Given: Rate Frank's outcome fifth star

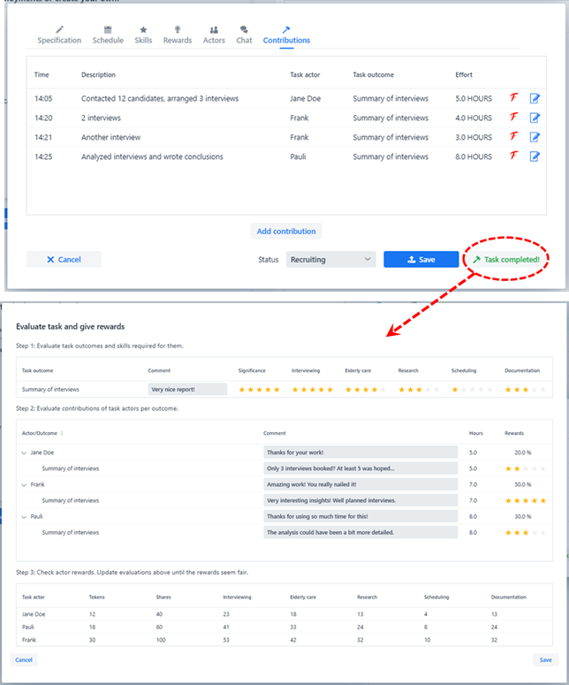Looking at the screenshot, I should [542, 500].
